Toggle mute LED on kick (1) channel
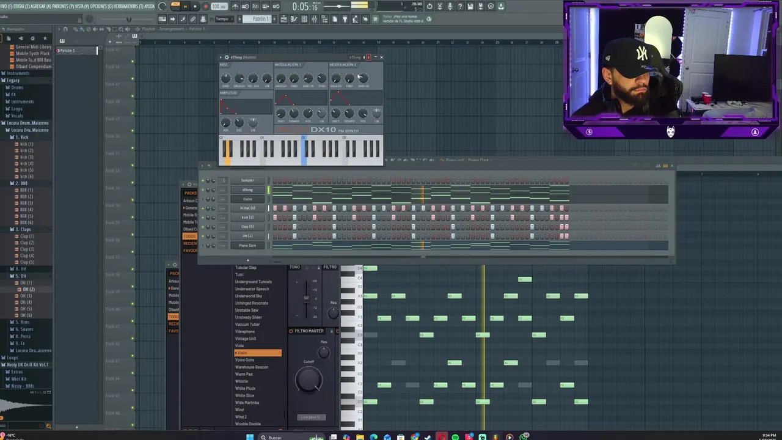The height and width of the screenshot is (440, 782). coord(203,218)
